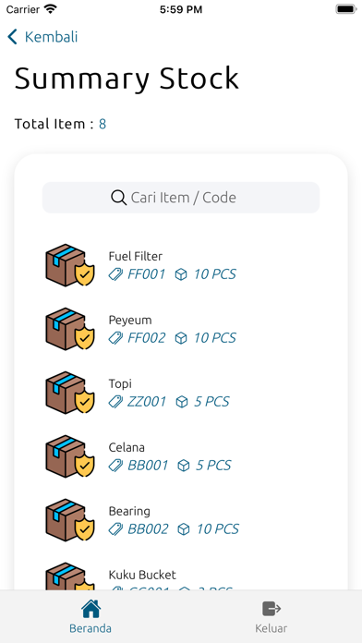Tap the back chevron icon
Viewport: 362px width, 643px height.
12,37
